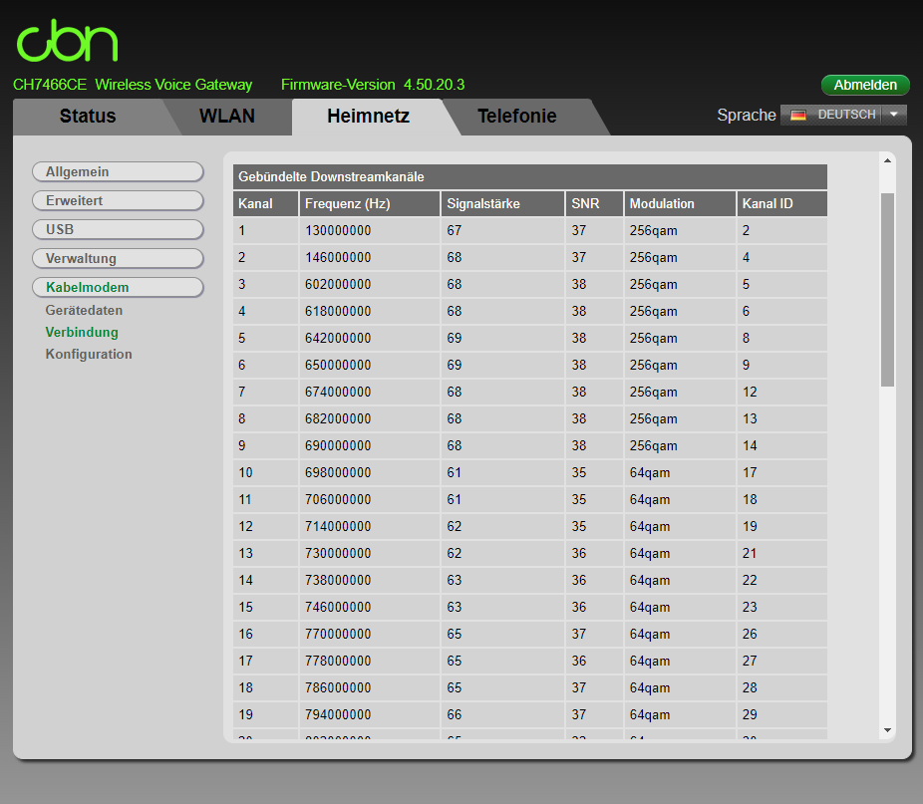This screenshot has width=923, height=804.
Task: Select frequency 794000000 cell
Action: tap(370, 714)
